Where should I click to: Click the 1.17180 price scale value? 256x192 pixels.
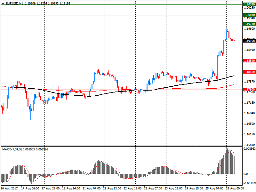pos(249,103)
